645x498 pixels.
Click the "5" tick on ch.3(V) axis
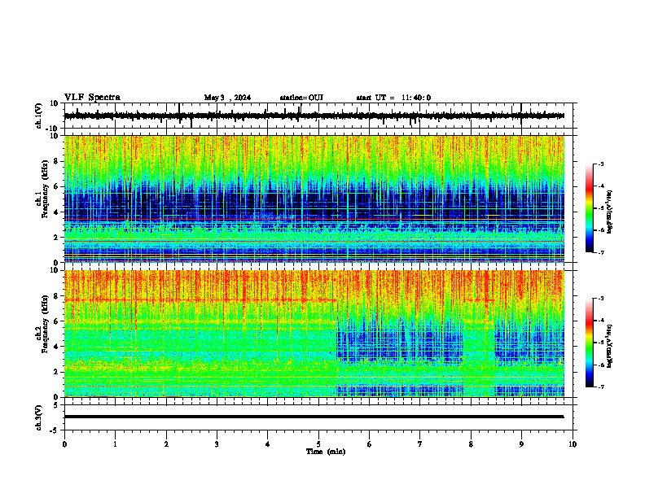coord(57,405)
